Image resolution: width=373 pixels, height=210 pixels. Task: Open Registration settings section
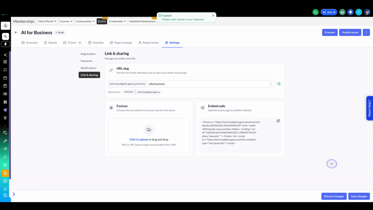pos(88,54)
